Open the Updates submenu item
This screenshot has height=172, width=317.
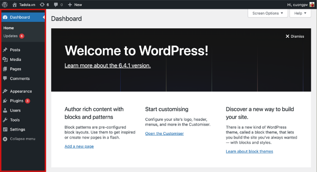(14, 36)
